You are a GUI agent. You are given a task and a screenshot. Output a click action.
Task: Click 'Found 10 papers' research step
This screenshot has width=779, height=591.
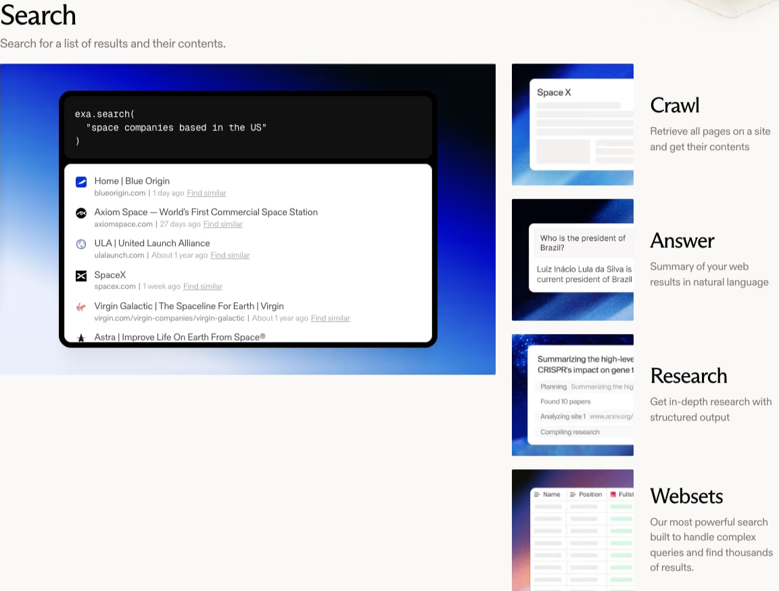[565, 401]
